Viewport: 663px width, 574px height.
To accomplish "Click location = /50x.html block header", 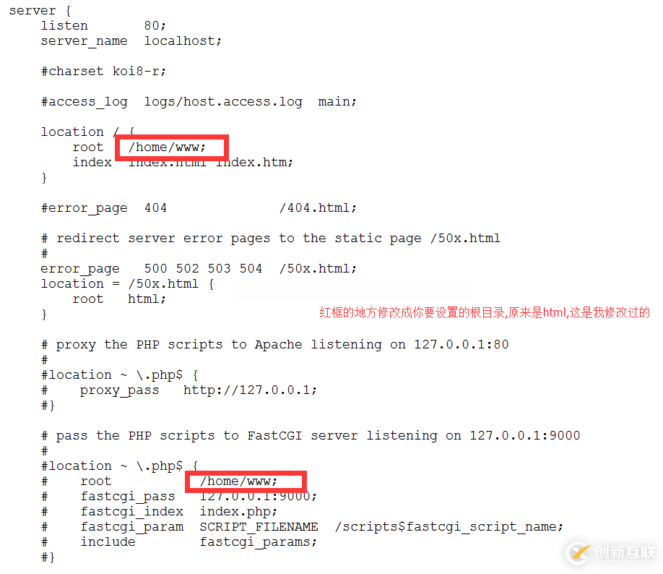I will point(127,284).
